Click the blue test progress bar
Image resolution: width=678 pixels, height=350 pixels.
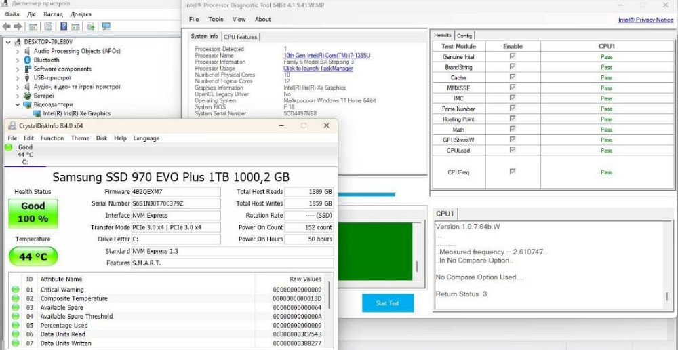coord(367,194)
